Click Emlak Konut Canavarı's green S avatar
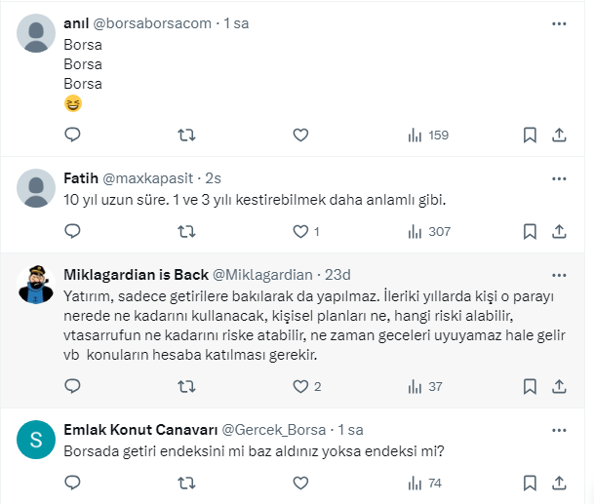Screen dimensions: 594x504 [x=38, y=440]
